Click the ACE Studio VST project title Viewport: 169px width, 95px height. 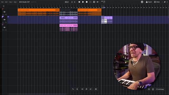[x=24, y=2]
